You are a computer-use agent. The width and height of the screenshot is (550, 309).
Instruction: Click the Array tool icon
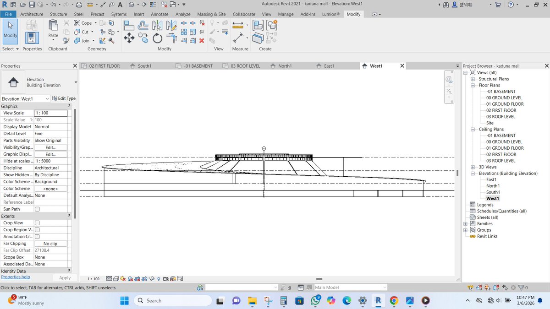pos(183,32)
